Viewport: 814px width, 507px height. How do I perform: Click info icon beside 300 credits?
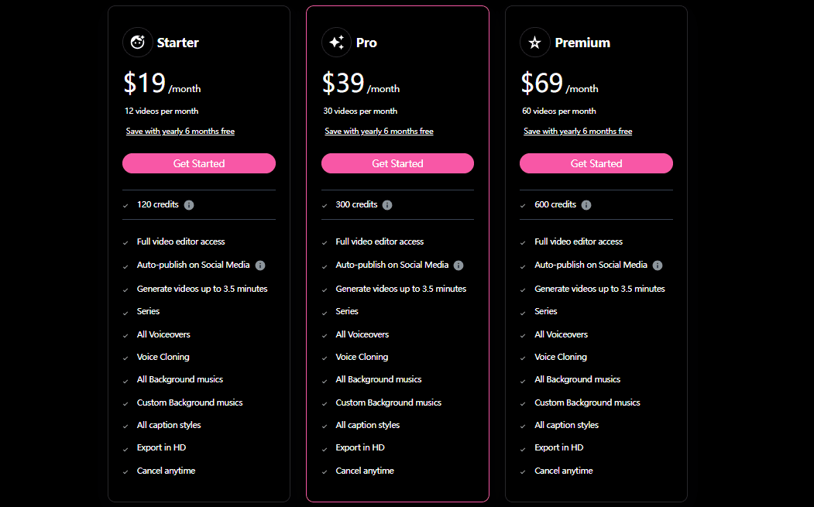click(387, 205)
